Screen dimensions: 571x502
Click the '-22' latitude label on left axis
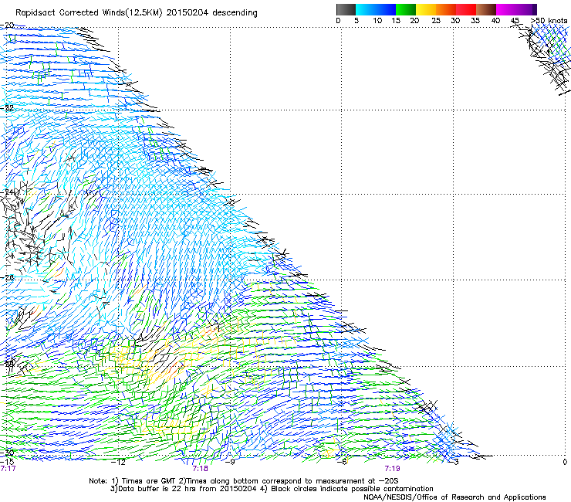point(7,108)
